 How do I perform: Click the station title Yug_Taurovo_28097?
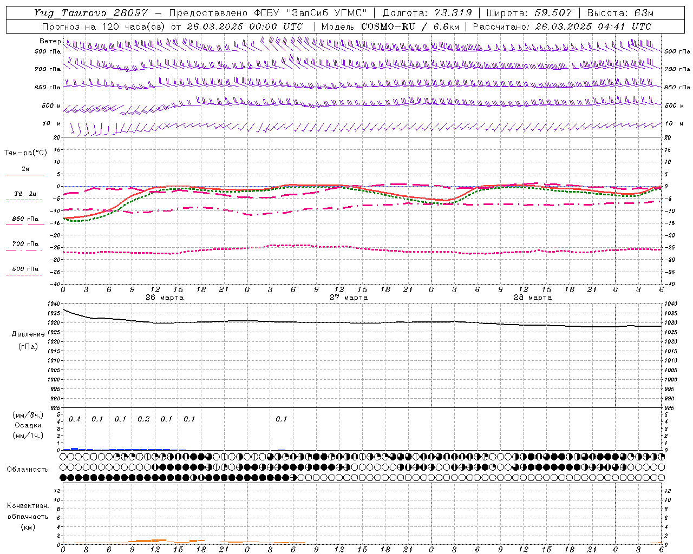pos(90,13)
